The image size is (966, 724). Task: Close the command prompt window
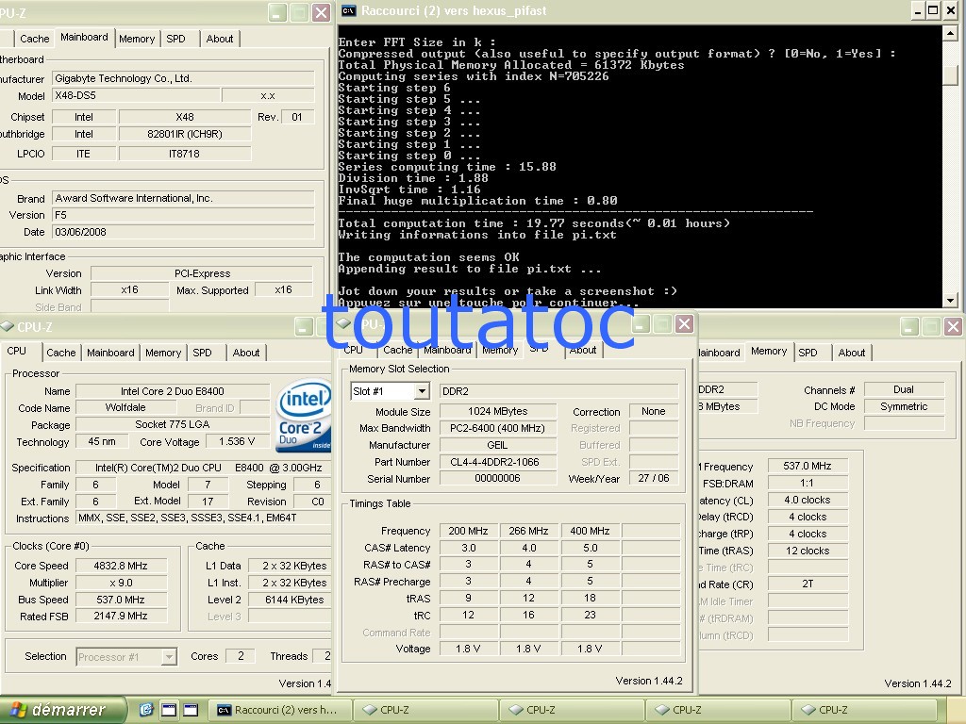949,10
